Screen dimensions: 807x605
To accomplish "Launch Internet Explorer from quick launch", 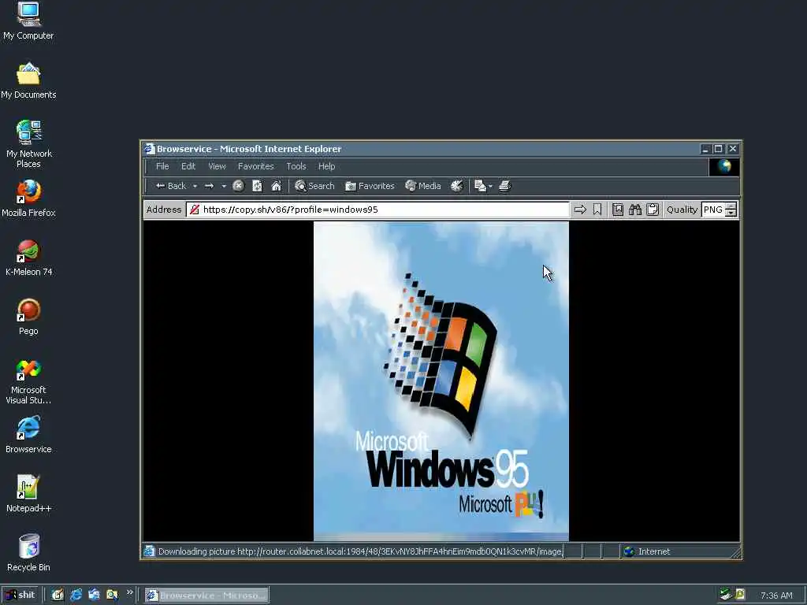I will click(76, 596).
